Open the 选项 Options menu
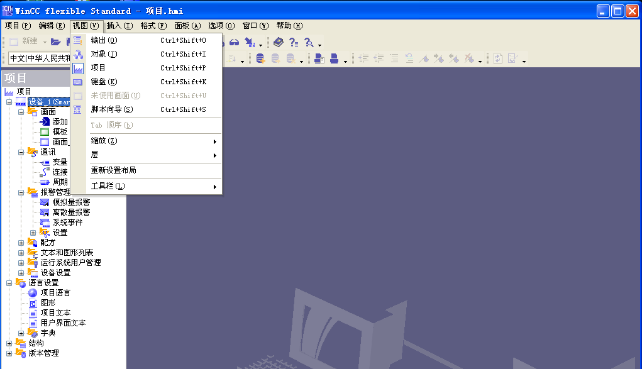 click(x=221, y=26)
